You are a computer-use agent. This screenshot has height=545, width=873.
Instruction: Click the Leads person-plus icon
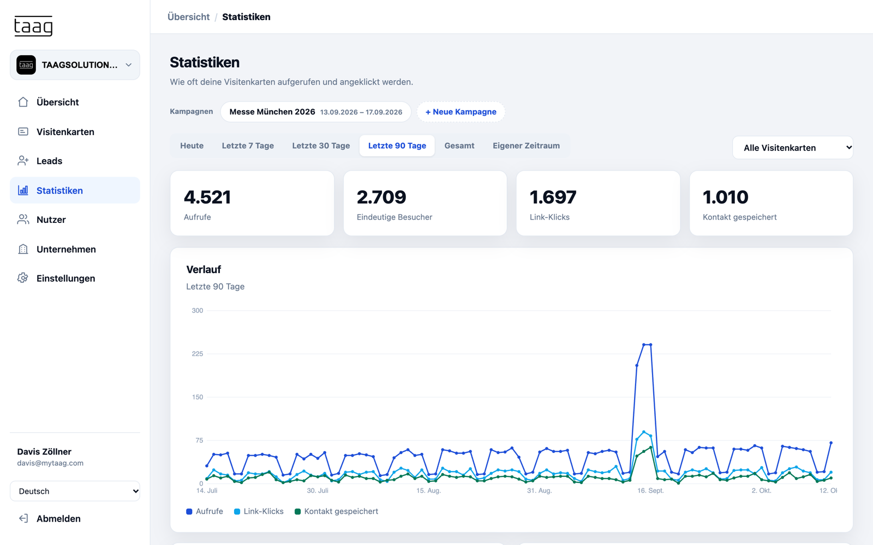tap(23, 161)
